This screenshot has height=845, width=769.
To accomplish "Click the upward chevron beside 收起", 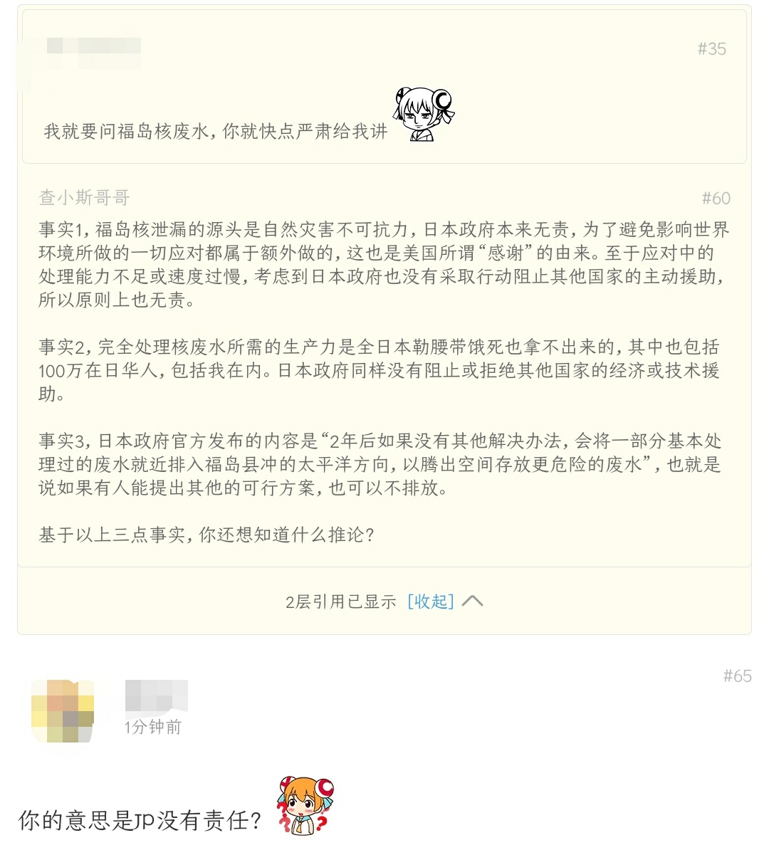I will (473, 601).
